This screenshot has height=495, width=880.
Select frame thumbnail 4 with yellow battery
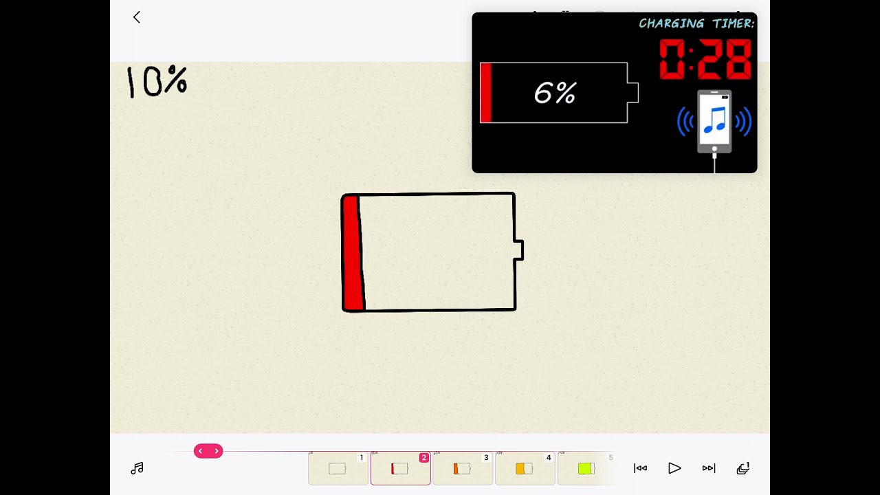coord(525,468)
